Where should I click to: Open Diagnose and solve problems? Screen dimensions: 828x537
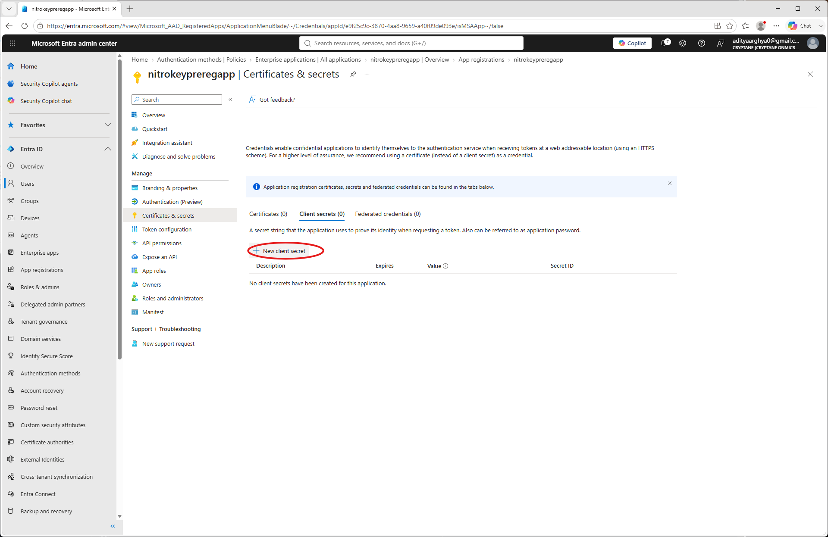(179, 156)
